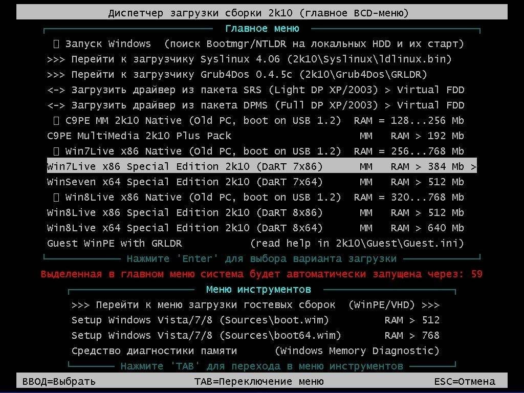The width and height of the screenshot is (524, 393).
Task: Select Setup Windows Vista/7/8 boot64.wim entry
Action: pos(256,336)
